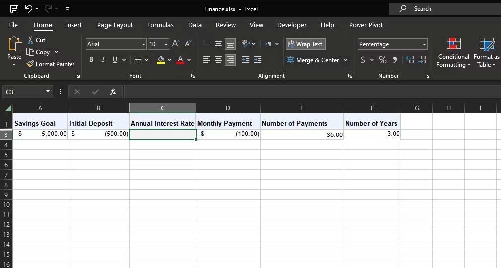Select cell D3 with Monthly Payment value
Viewport: 501px width, 268px height.
coord(228,134)
